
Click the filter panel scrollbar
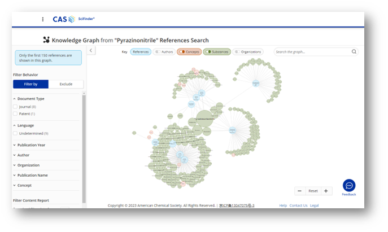pyautogui.click(x=84, y=148)
